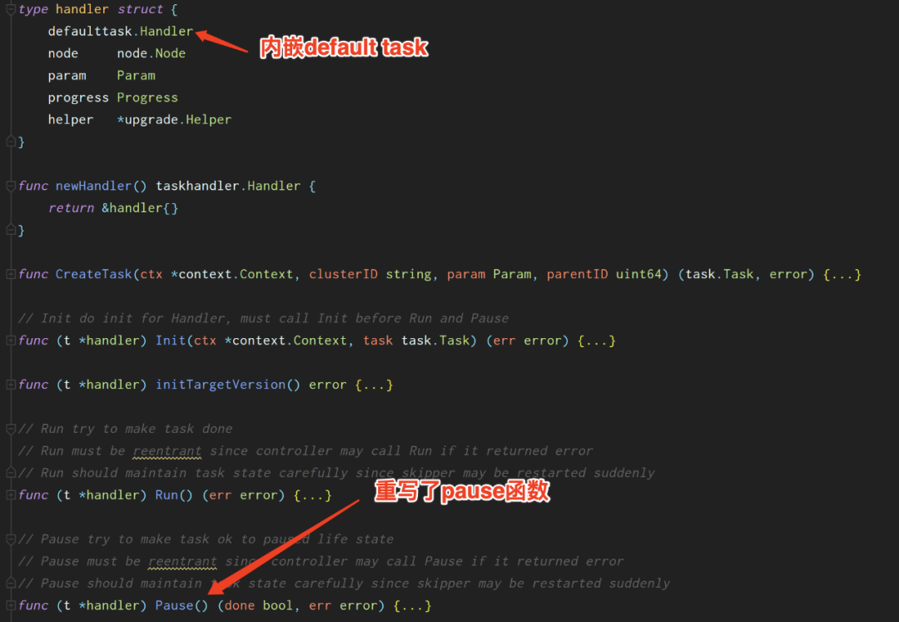The image size is (899, 622).
Task: Collapse the Pause comment block fold marker
Action: pos(10,539)
